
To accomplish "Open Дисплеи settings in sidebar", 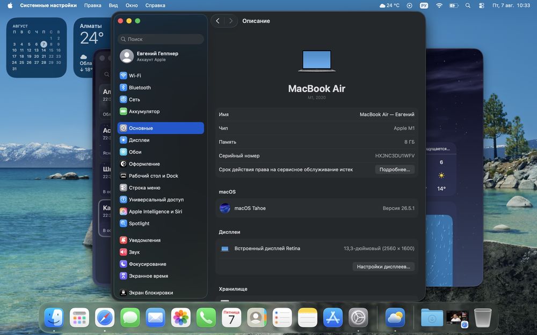I will [161, 140].
